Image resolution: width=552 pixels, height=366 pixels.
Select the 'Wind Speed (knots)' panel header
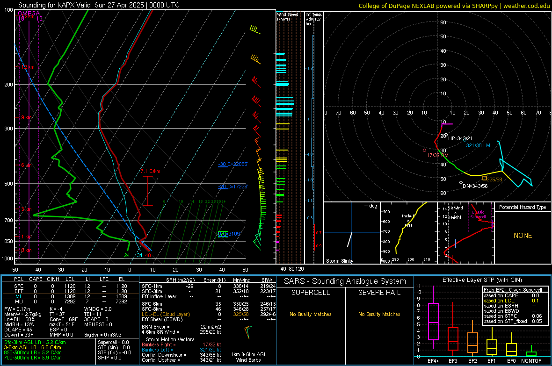pyautogui.click(x=287, y=16)
